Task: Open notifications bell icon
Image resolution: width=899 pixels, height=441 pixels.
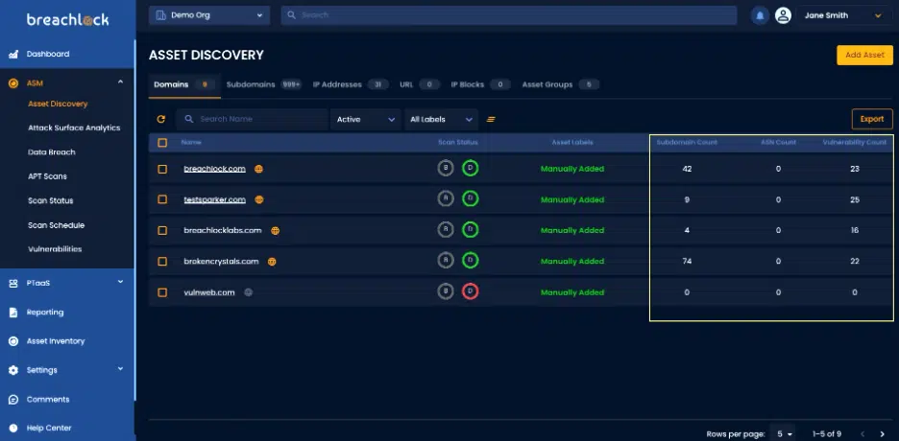Action: (x=760, y=15)
